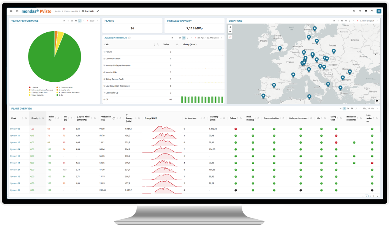Select 'M' period in Alarms in Portfolio

click(x=184, y=38)
